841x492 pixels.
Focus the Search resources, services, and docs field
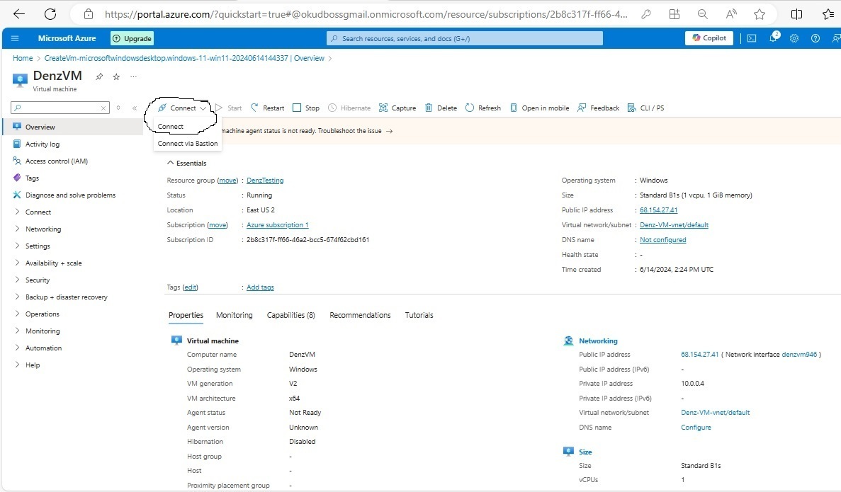coord(465,39)
